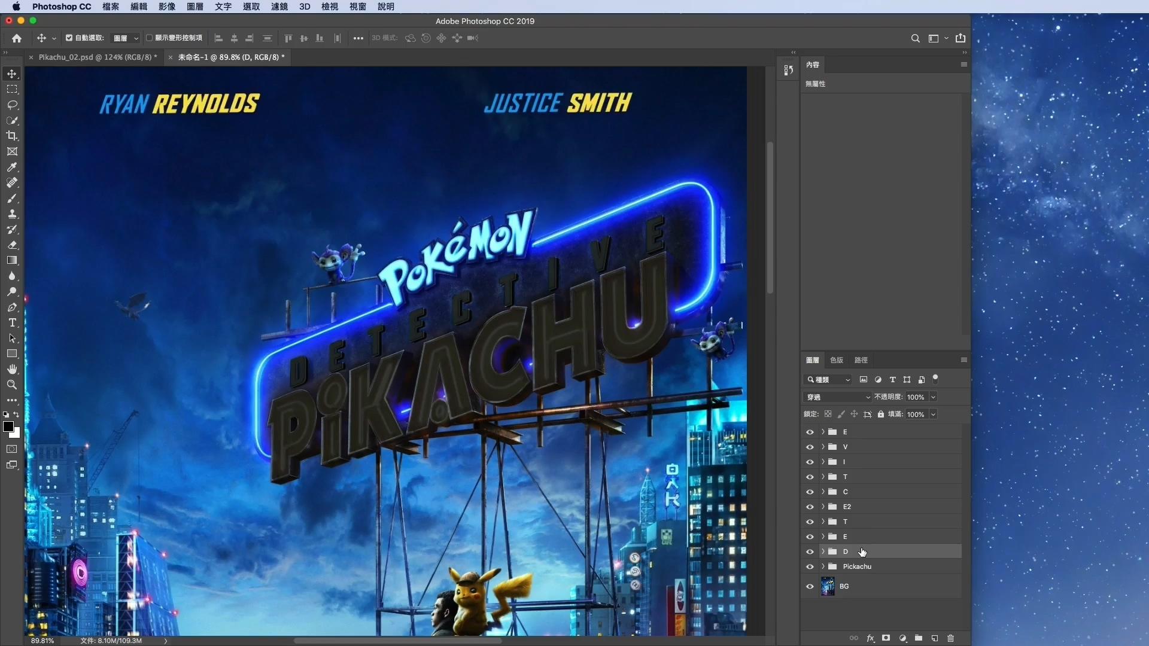The image size is (1149, 646).
Task: Select the Move tool in toolbar
Action: pos(12,74)
